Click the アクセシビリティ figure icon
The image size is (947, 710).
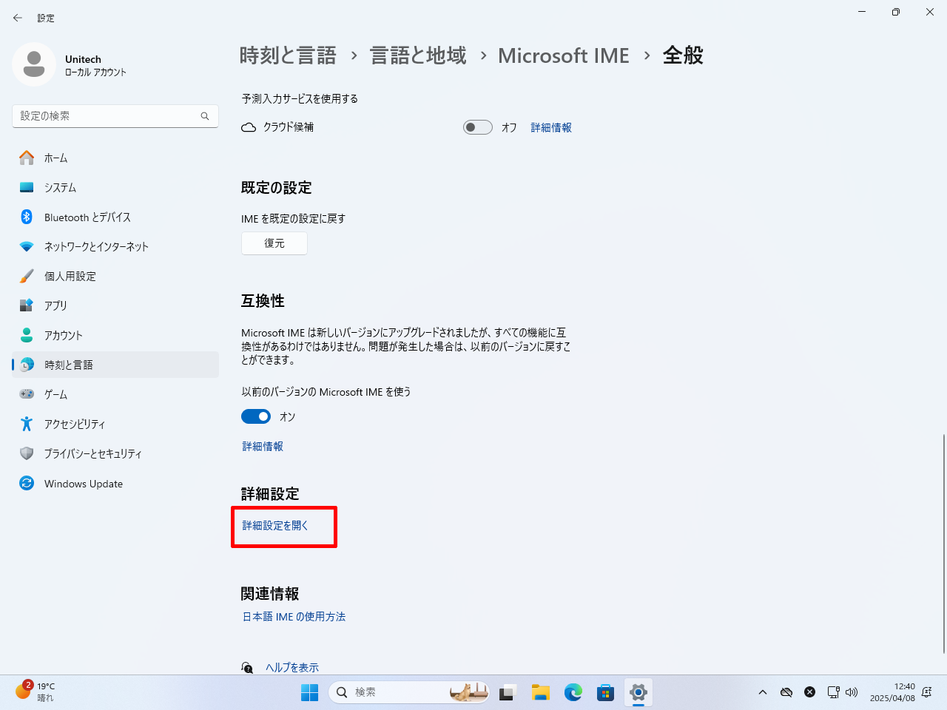(x=27, y=424)
